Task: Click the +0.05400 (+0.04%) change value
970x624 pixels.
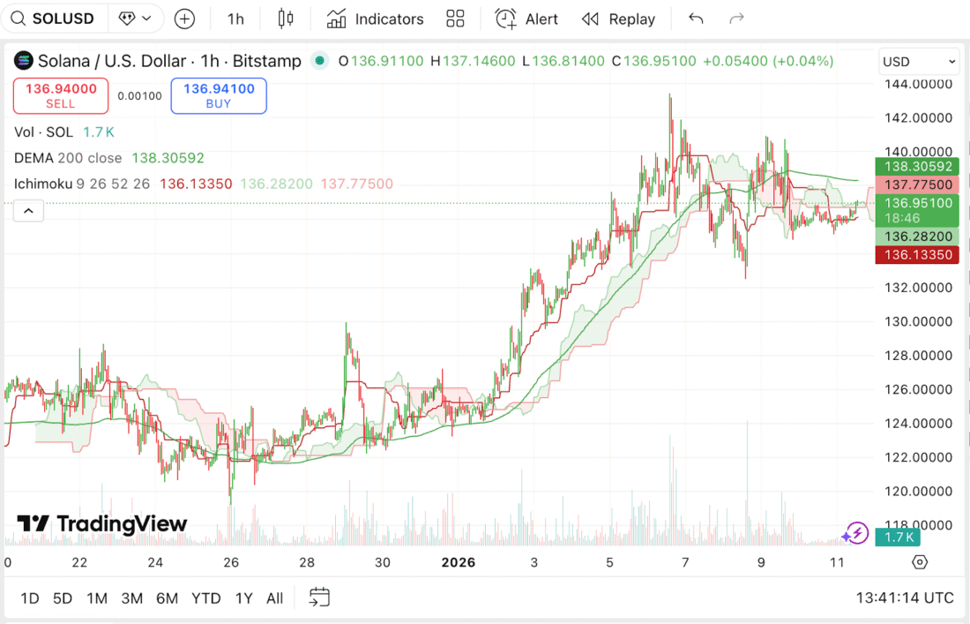Action: [768, 61]
